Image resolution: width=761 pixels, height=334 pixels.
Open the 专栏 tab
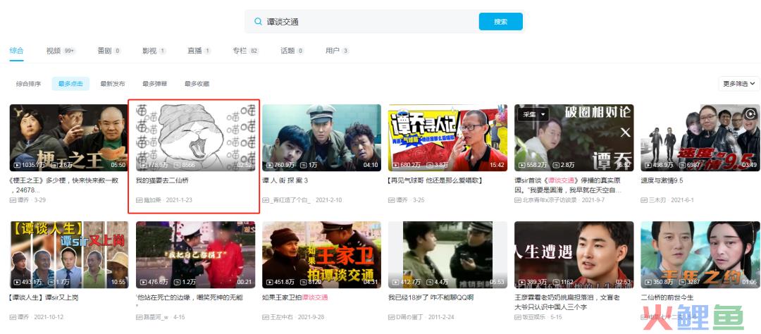[246, 51]
